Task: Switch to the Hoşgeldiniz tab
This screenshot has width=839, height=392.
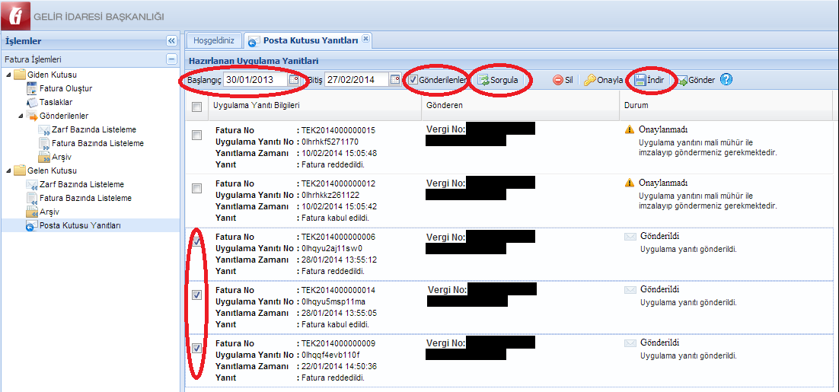Action: [x=215, y=40]
